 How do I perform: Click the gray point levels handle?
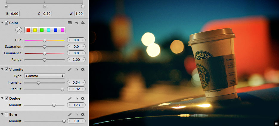click(44, 6)
